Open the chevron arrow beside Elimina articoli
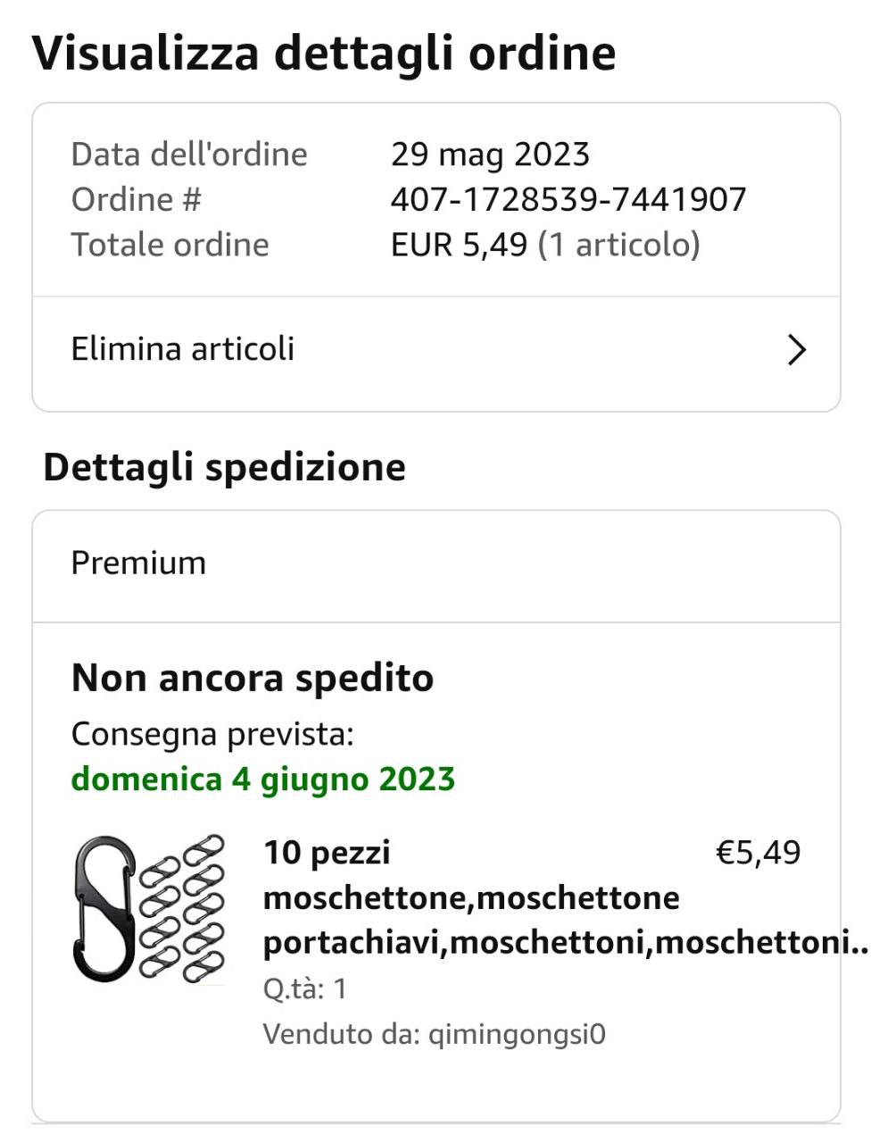 pos(797,349)
